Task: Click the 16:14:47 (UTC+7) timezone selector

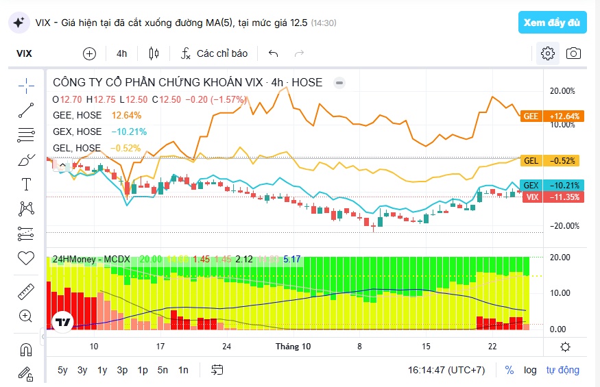Action: point(446,370)
